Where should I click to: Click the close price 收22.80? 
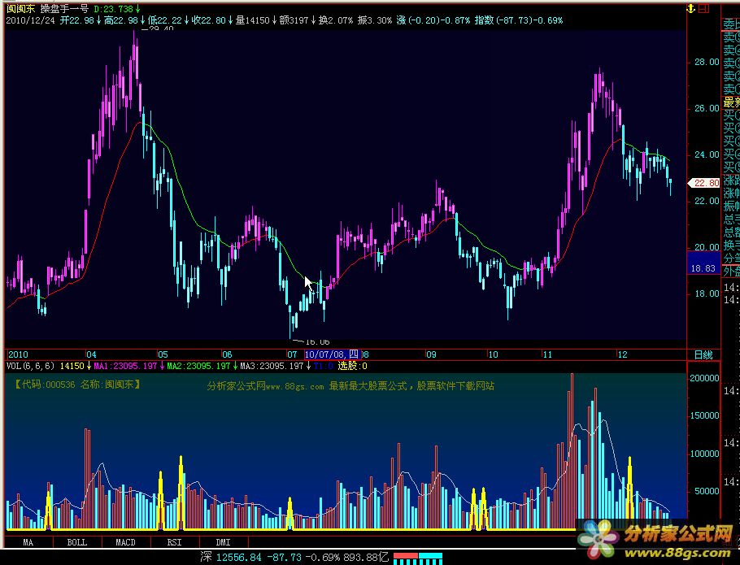click(x=209, y=21)
